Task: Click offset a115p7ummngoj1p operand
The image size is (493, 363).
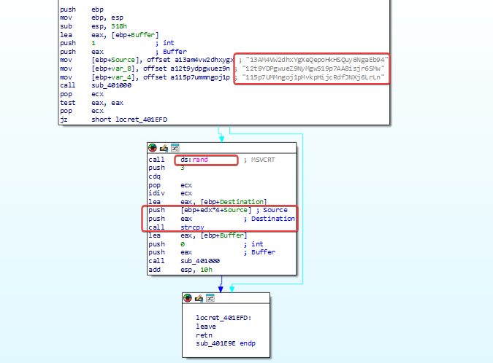Action: pyautogui.click(x=186, y=77)
